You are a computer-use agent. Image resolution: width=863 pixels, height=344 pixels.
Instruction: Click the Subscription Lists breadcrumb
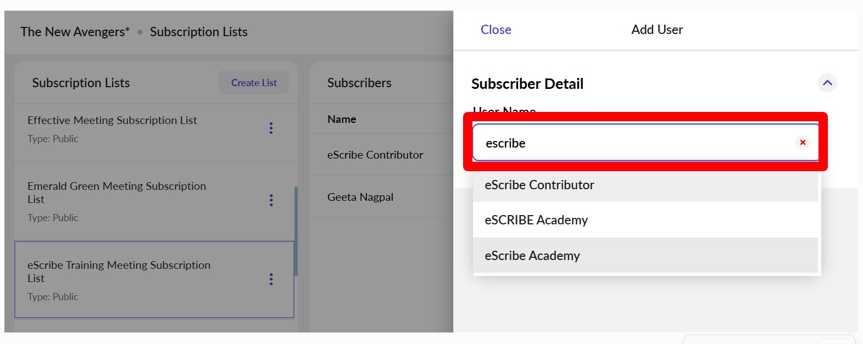(199, 32)
